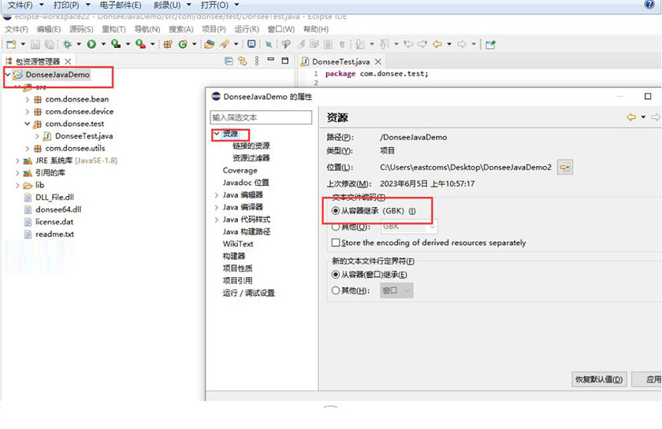Select 从容器继承 (GBK) encoding radio button
662x429 pixels.
[336, 211]
